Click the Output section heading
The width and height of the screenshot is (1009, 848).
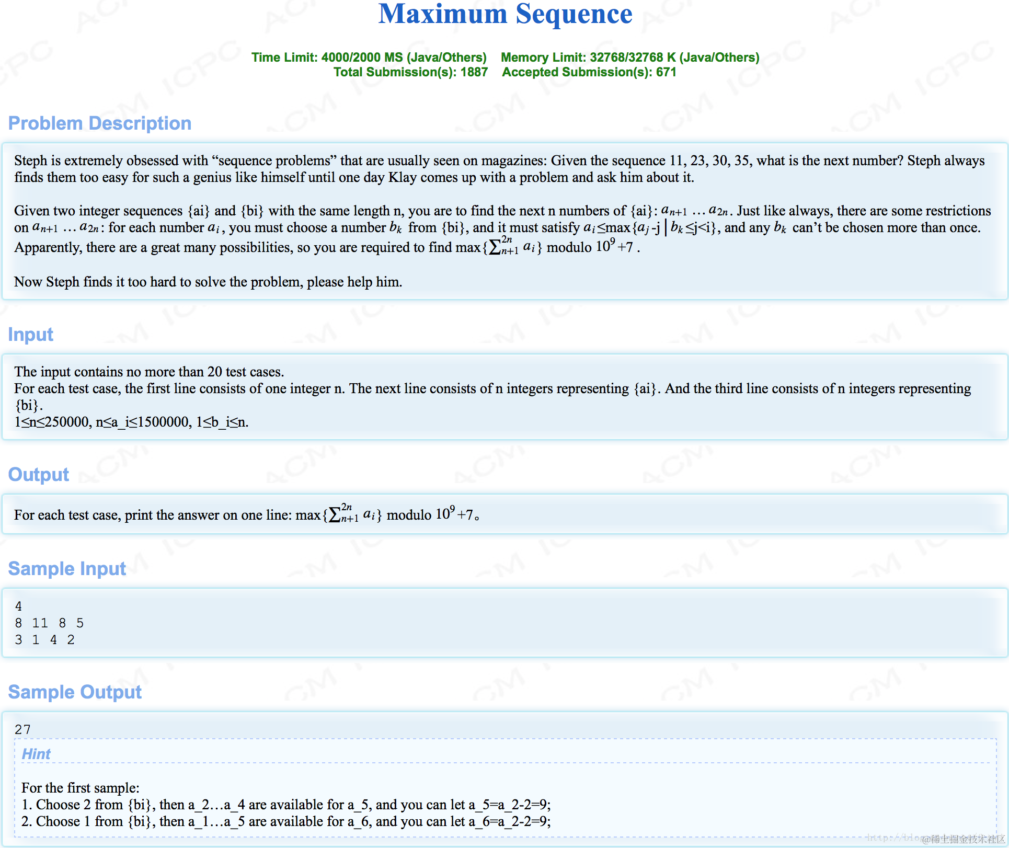pos(39,475)
